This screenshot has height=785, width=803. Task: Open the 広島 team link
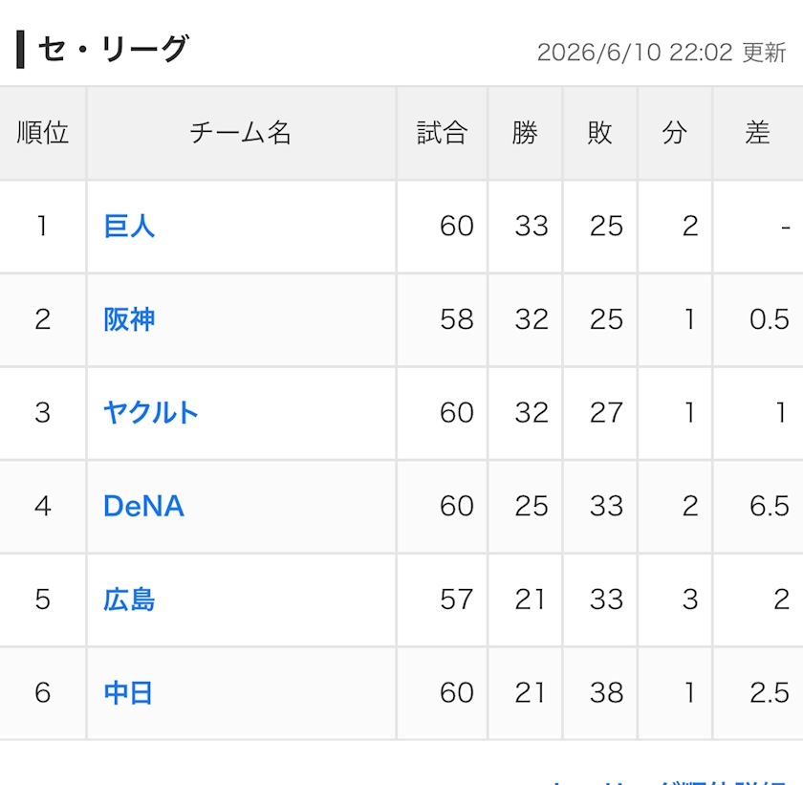tap(129, 600)
